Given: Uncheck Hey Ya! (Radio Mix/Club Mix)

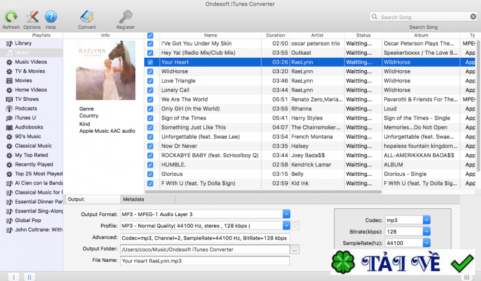Looking at the screenshot, I should point(150,53).
